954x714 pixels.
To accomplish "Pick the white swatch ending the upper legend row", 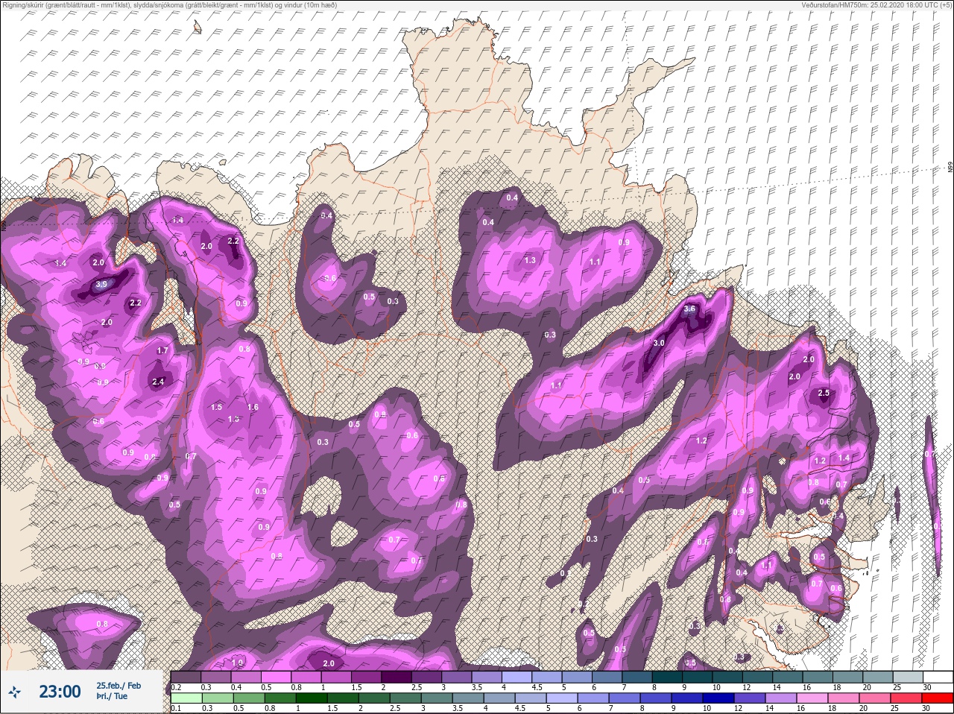I will pos(938,677).
